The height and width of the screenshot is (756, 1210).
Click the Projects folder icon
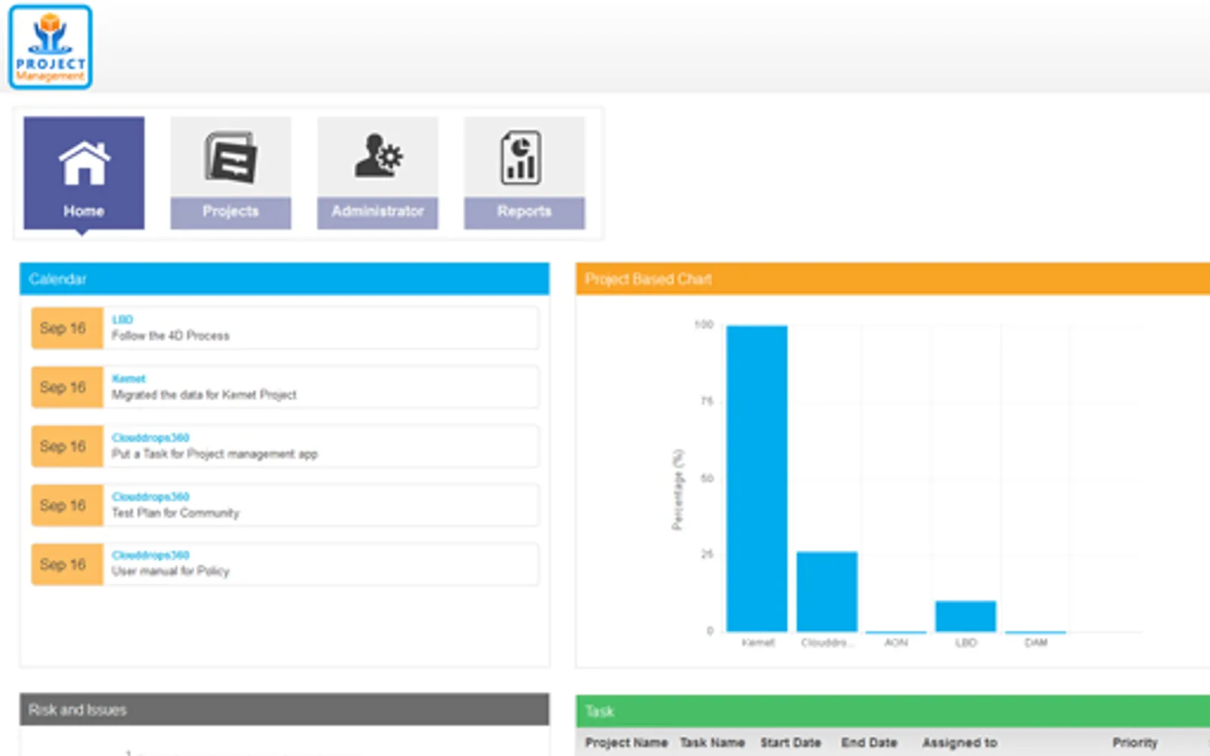(231, 157)
